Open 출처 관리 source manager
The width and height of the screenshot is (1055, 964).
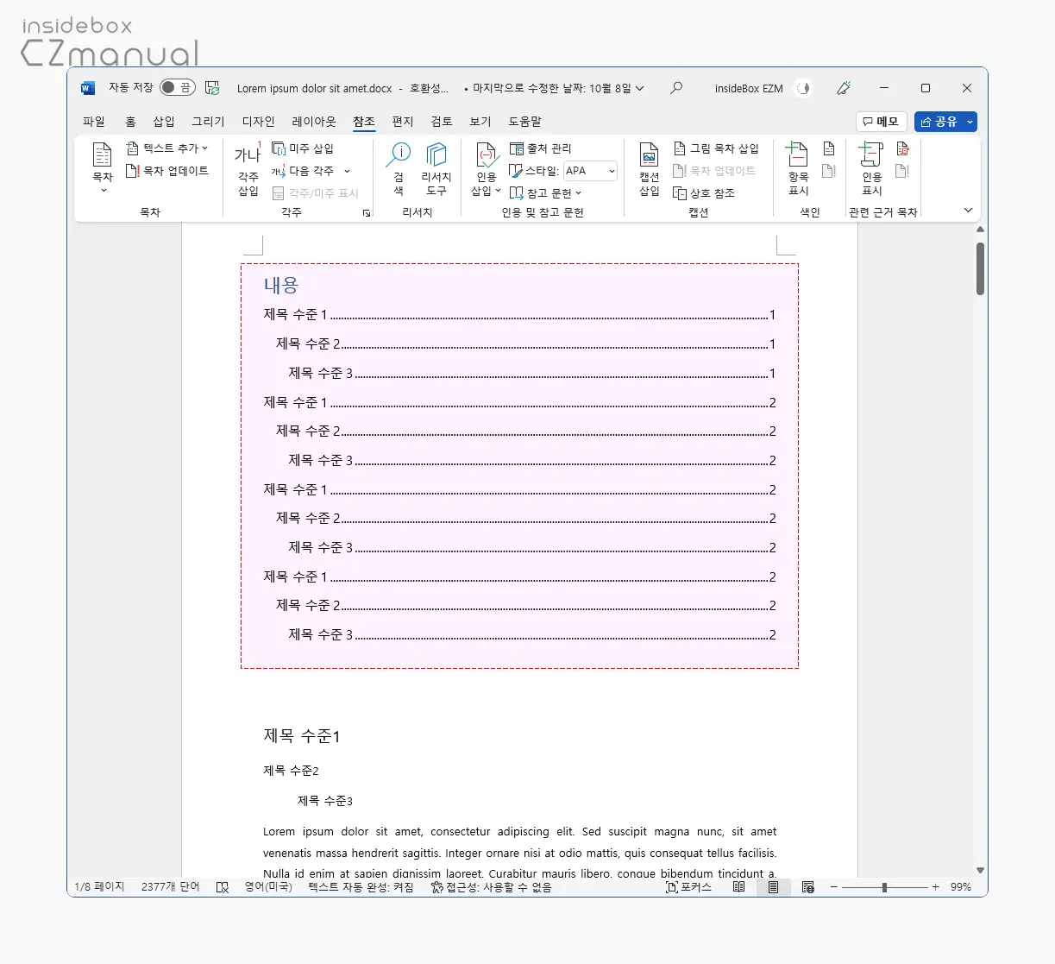tap(542, 148)
